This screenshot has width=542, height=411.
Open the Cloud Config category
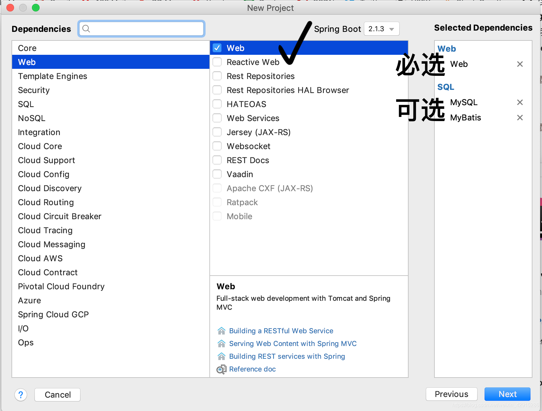[x=110, y=174]
